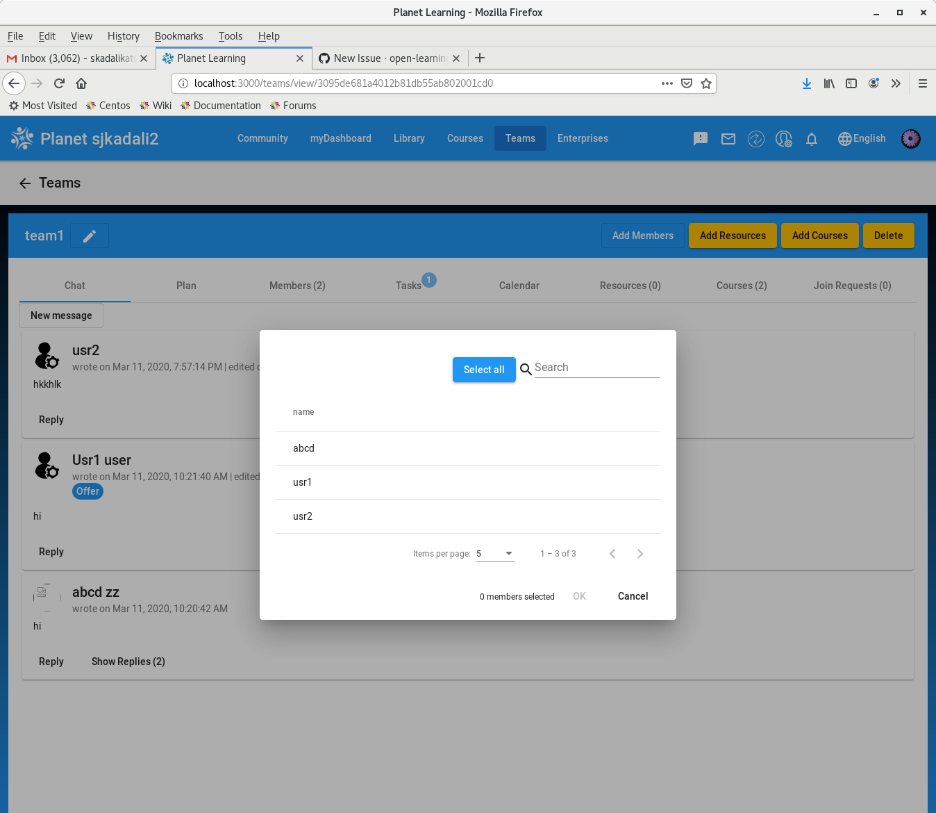Click the Planet logo in the navbar
This screenshot has height=813, width=936.
tap(22, 138)
